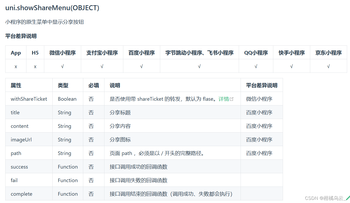Click the 页面 path description text
Viewport: 350px width, 203px height.
click(157, 153)
